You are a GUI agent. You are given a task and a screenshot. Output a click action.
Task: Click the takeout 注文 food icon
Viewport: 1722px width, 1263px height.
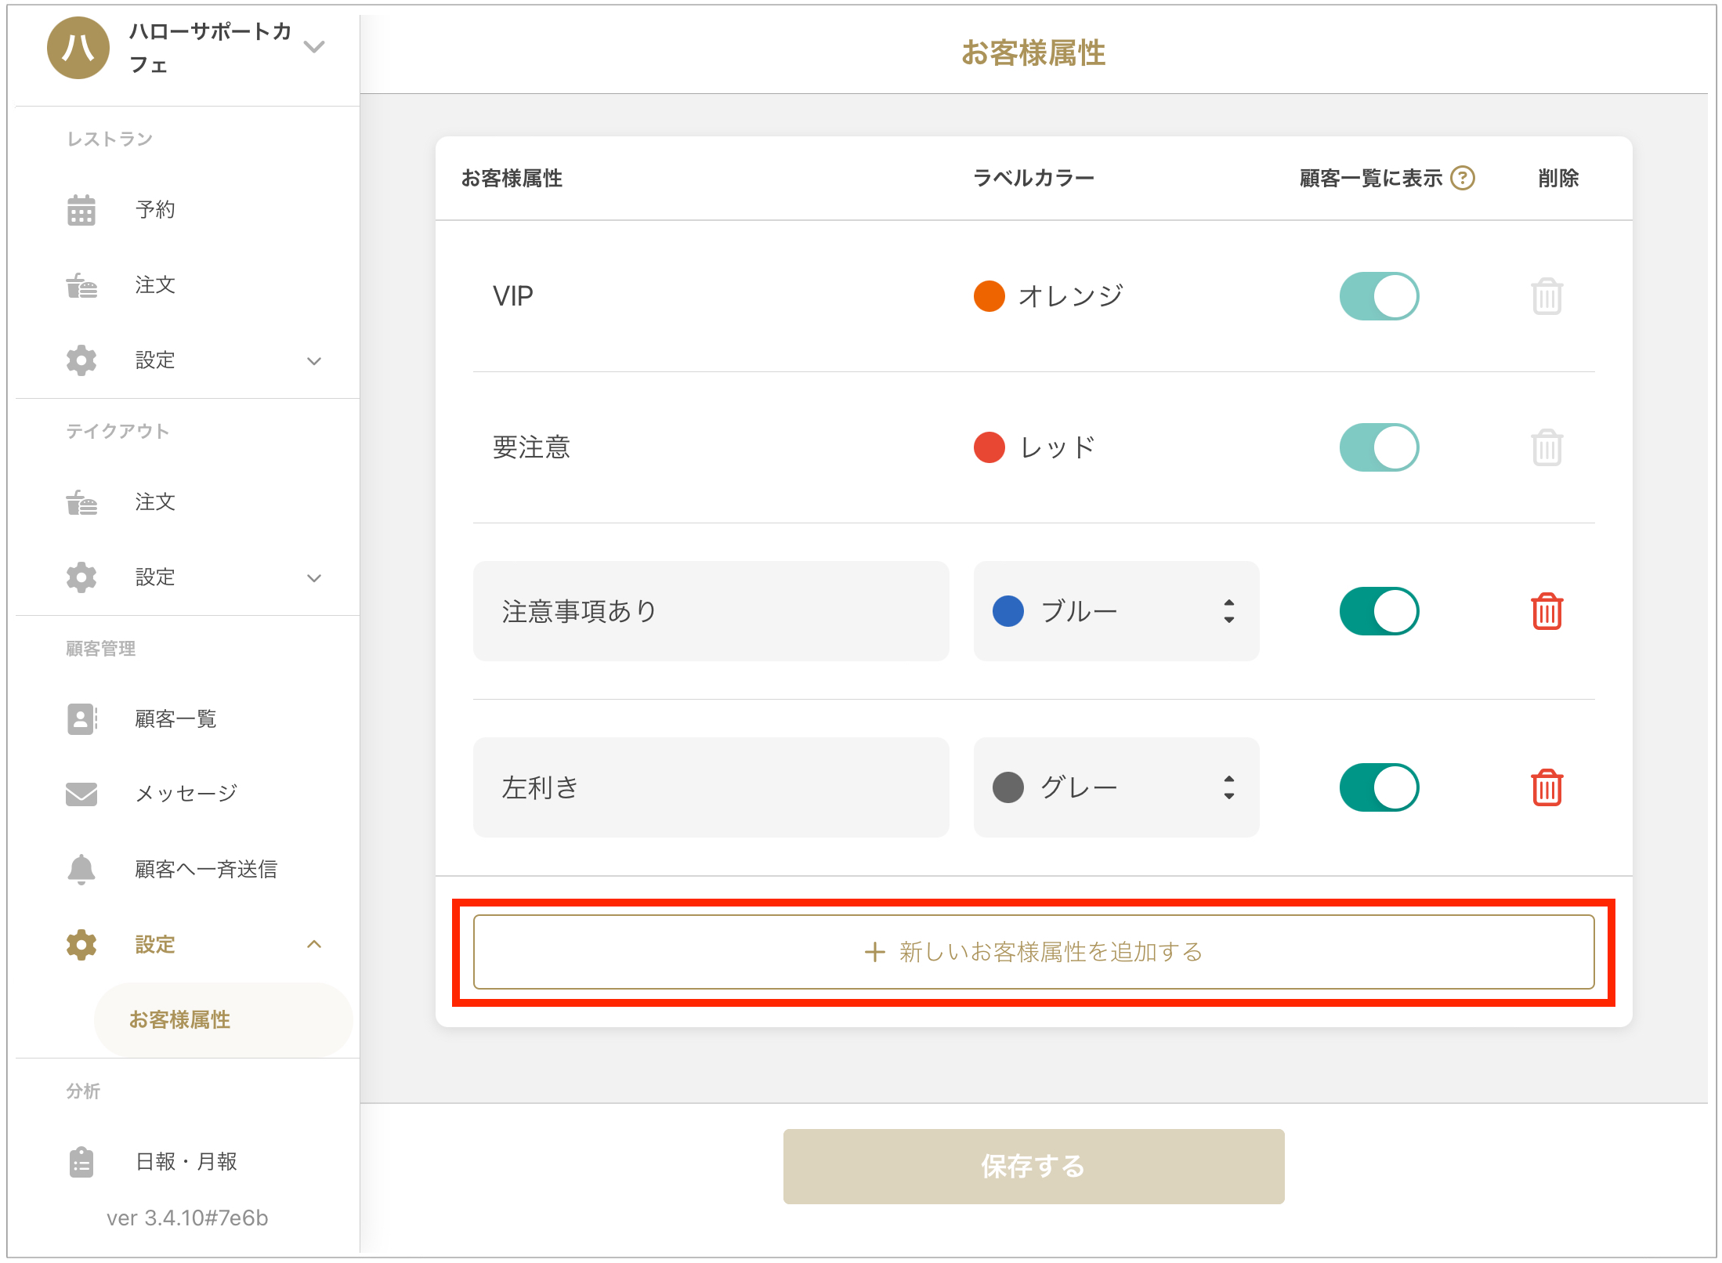click(x=81, y=502)
